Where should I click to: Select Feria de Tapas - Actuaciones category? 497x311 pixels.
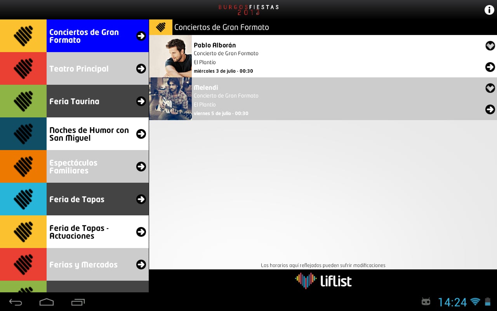pyautogui.click(x=75, y=232)
